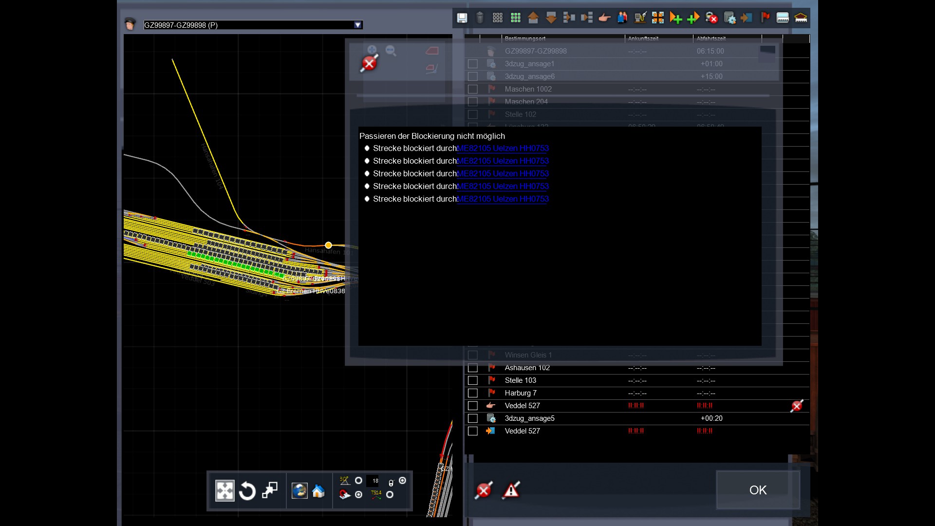This screenshot has width=935, height=526.
Task: Click the orange waypoint marker on the track
Action: [328, 245]
